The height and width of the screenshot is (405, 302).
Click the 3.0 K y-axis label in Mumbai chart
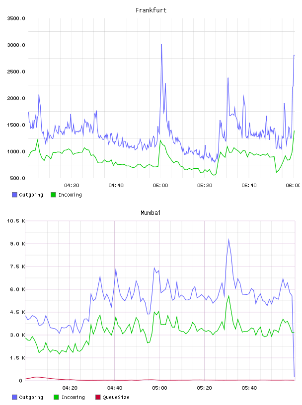point(17,335)
